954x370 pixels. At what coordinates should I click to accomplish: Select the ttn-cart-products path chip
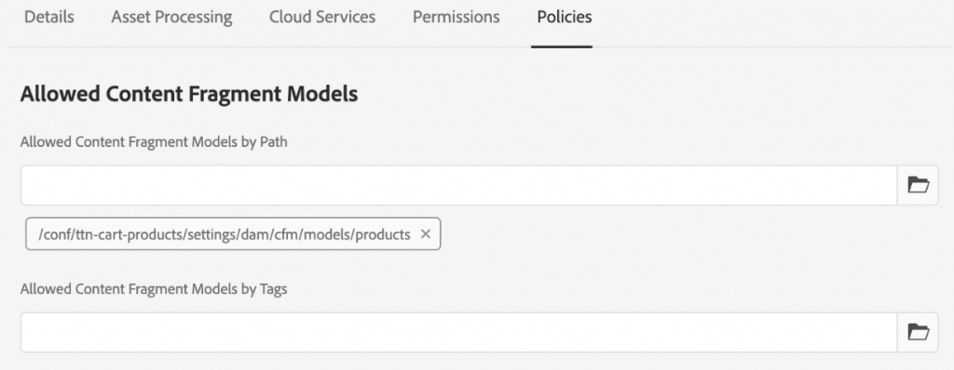pyautogui.click(x=225, y=234)
